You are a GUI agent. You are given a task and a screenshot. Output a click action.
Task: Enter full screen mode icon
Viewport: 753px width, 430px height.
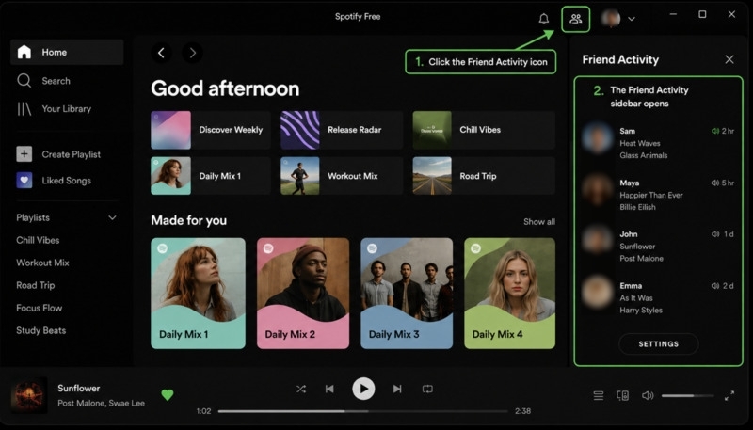click(x=729, y=395)
